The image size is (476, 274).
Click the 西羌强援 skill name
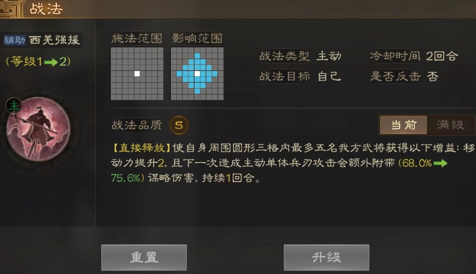55,40
